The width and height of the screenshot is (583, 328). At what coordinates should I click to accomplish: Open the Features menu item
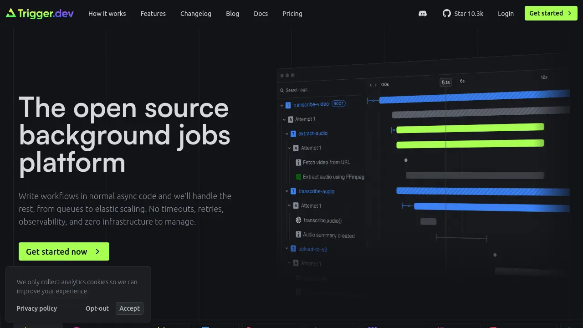click(x=153, y=14)
